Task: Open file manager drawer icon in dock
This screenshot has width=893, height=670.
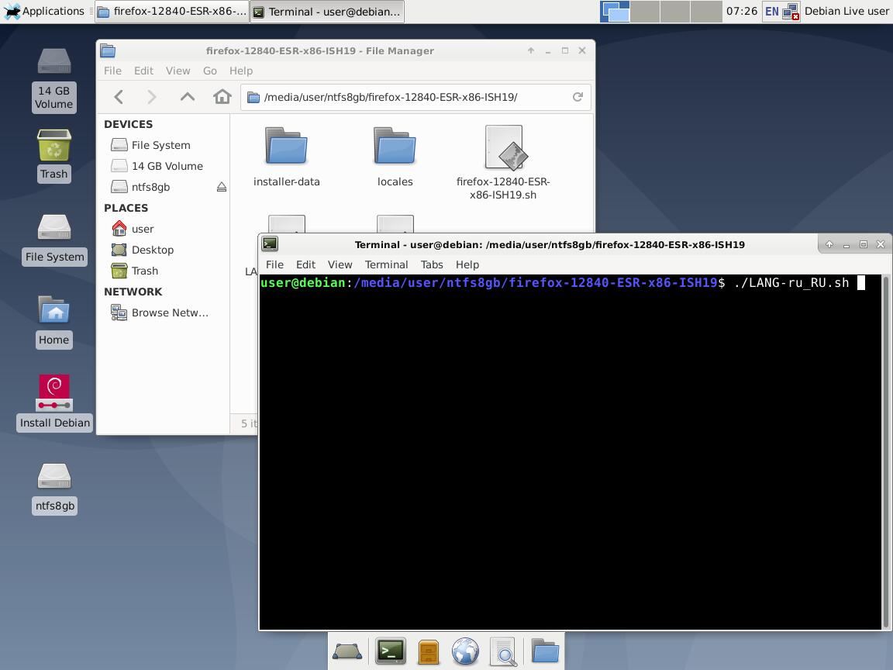Action: pyautogui.click(x=428, y=651)
